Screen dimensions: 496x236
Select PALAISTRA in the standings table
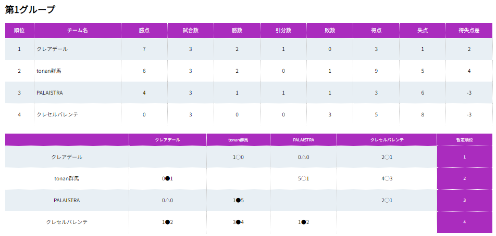click(x=49, y=93)
